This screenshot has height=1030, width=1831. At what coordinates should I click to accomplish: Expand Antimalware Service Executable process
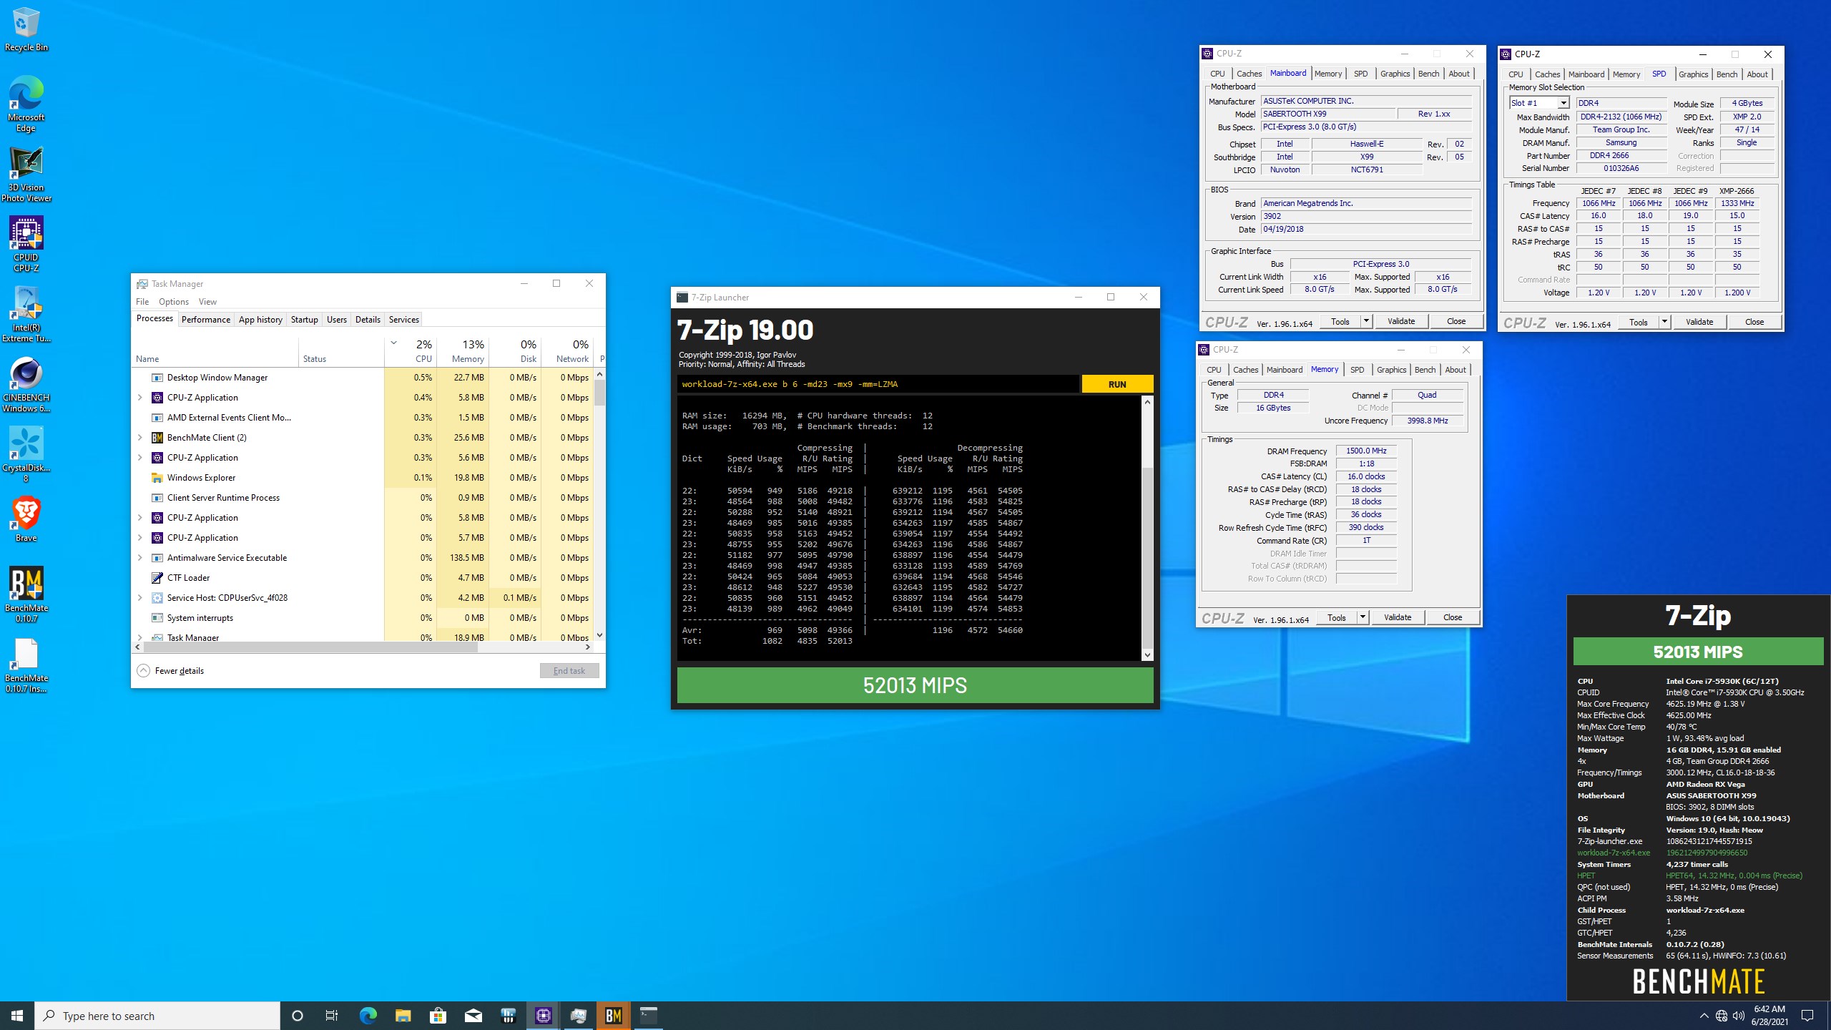pyautogui.click(x=140, y=558)
